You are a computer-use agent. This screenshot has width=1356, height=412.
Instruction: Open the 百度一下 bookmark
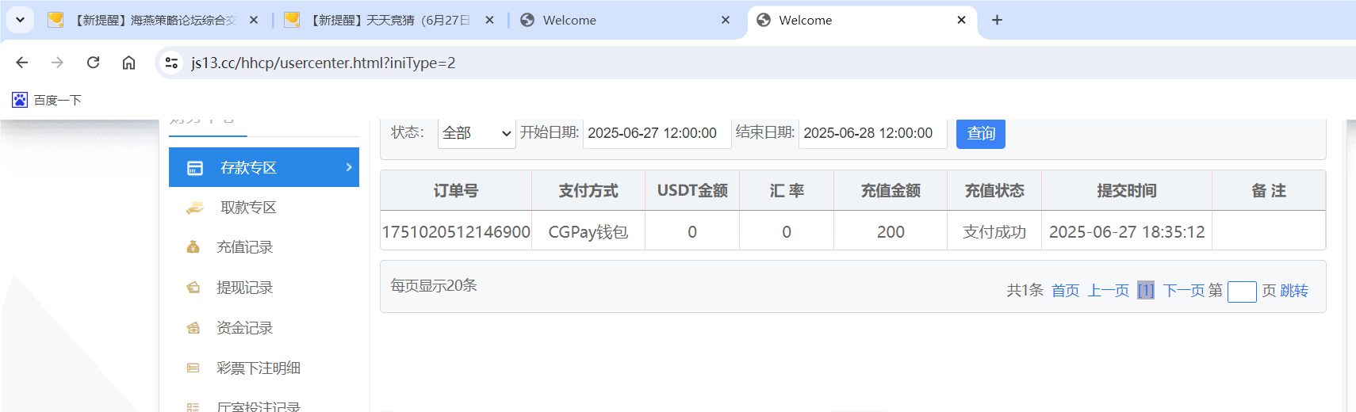coord(47,100)
